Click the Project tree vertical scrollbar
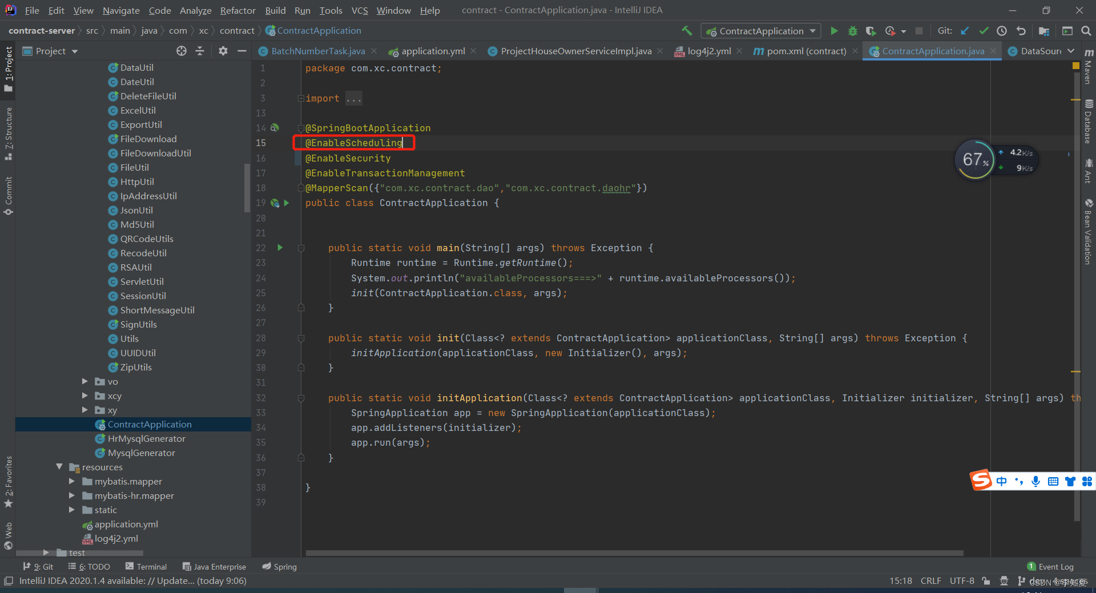 click(x=247, y=188)
